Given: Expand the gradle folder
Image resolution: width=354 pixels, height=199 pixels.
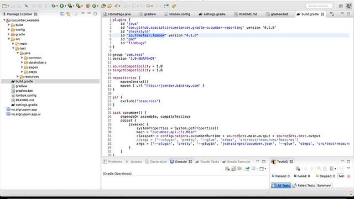Looking at the screenshot, I should click(9, 34).
